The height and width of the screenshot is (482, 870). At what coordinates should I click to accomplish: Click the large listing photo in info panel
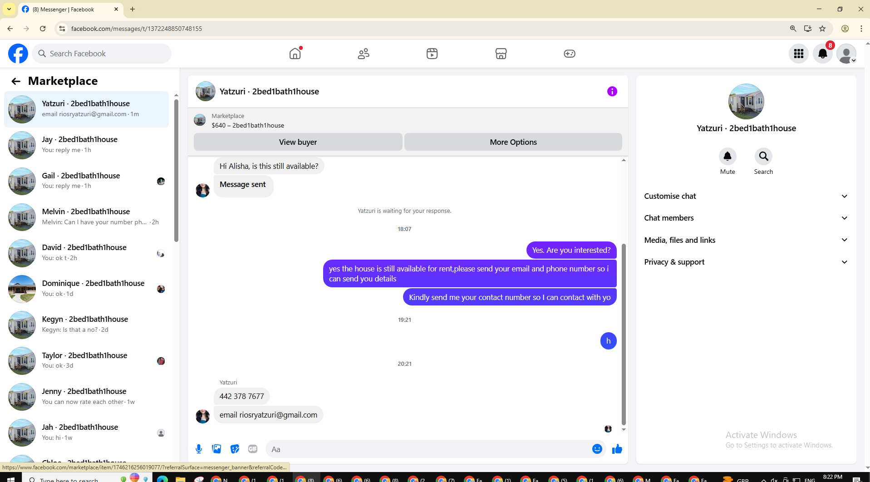point(746,101)
